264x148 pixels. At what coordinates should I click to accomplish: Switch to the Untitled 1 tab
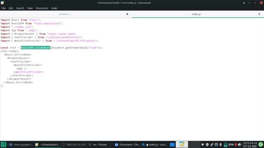(64, 14)
